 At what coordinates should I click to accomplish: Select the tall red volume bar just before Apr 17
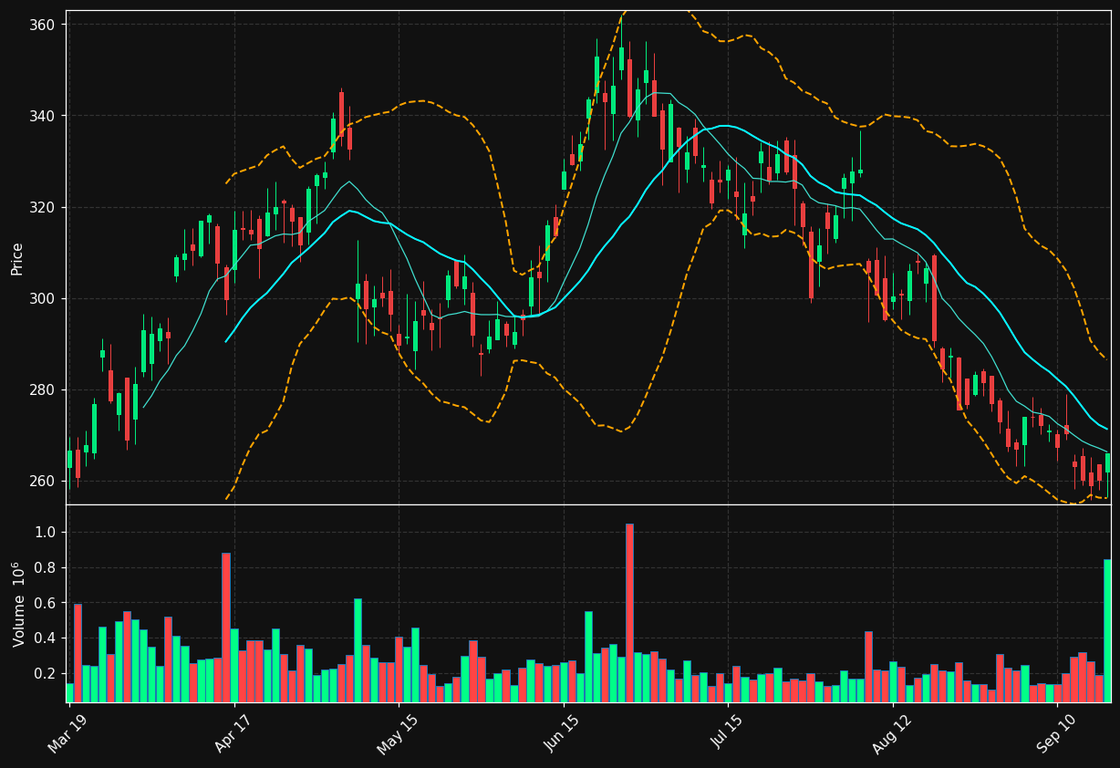pyautogui.click(x=226, y=628)
